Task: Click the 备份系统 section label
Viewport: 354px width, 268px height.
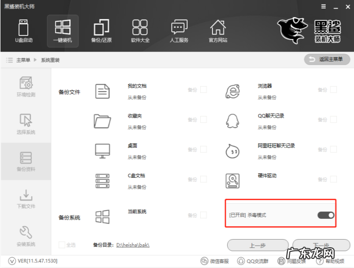Action: coord(69,217)
